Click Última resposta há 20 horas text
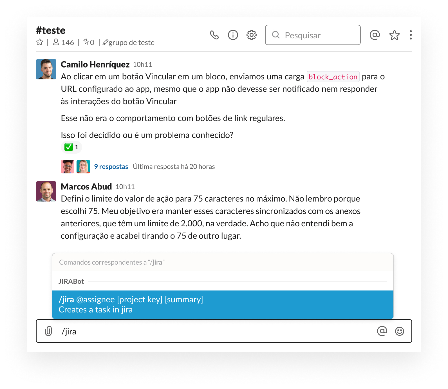 pos(174,167)
